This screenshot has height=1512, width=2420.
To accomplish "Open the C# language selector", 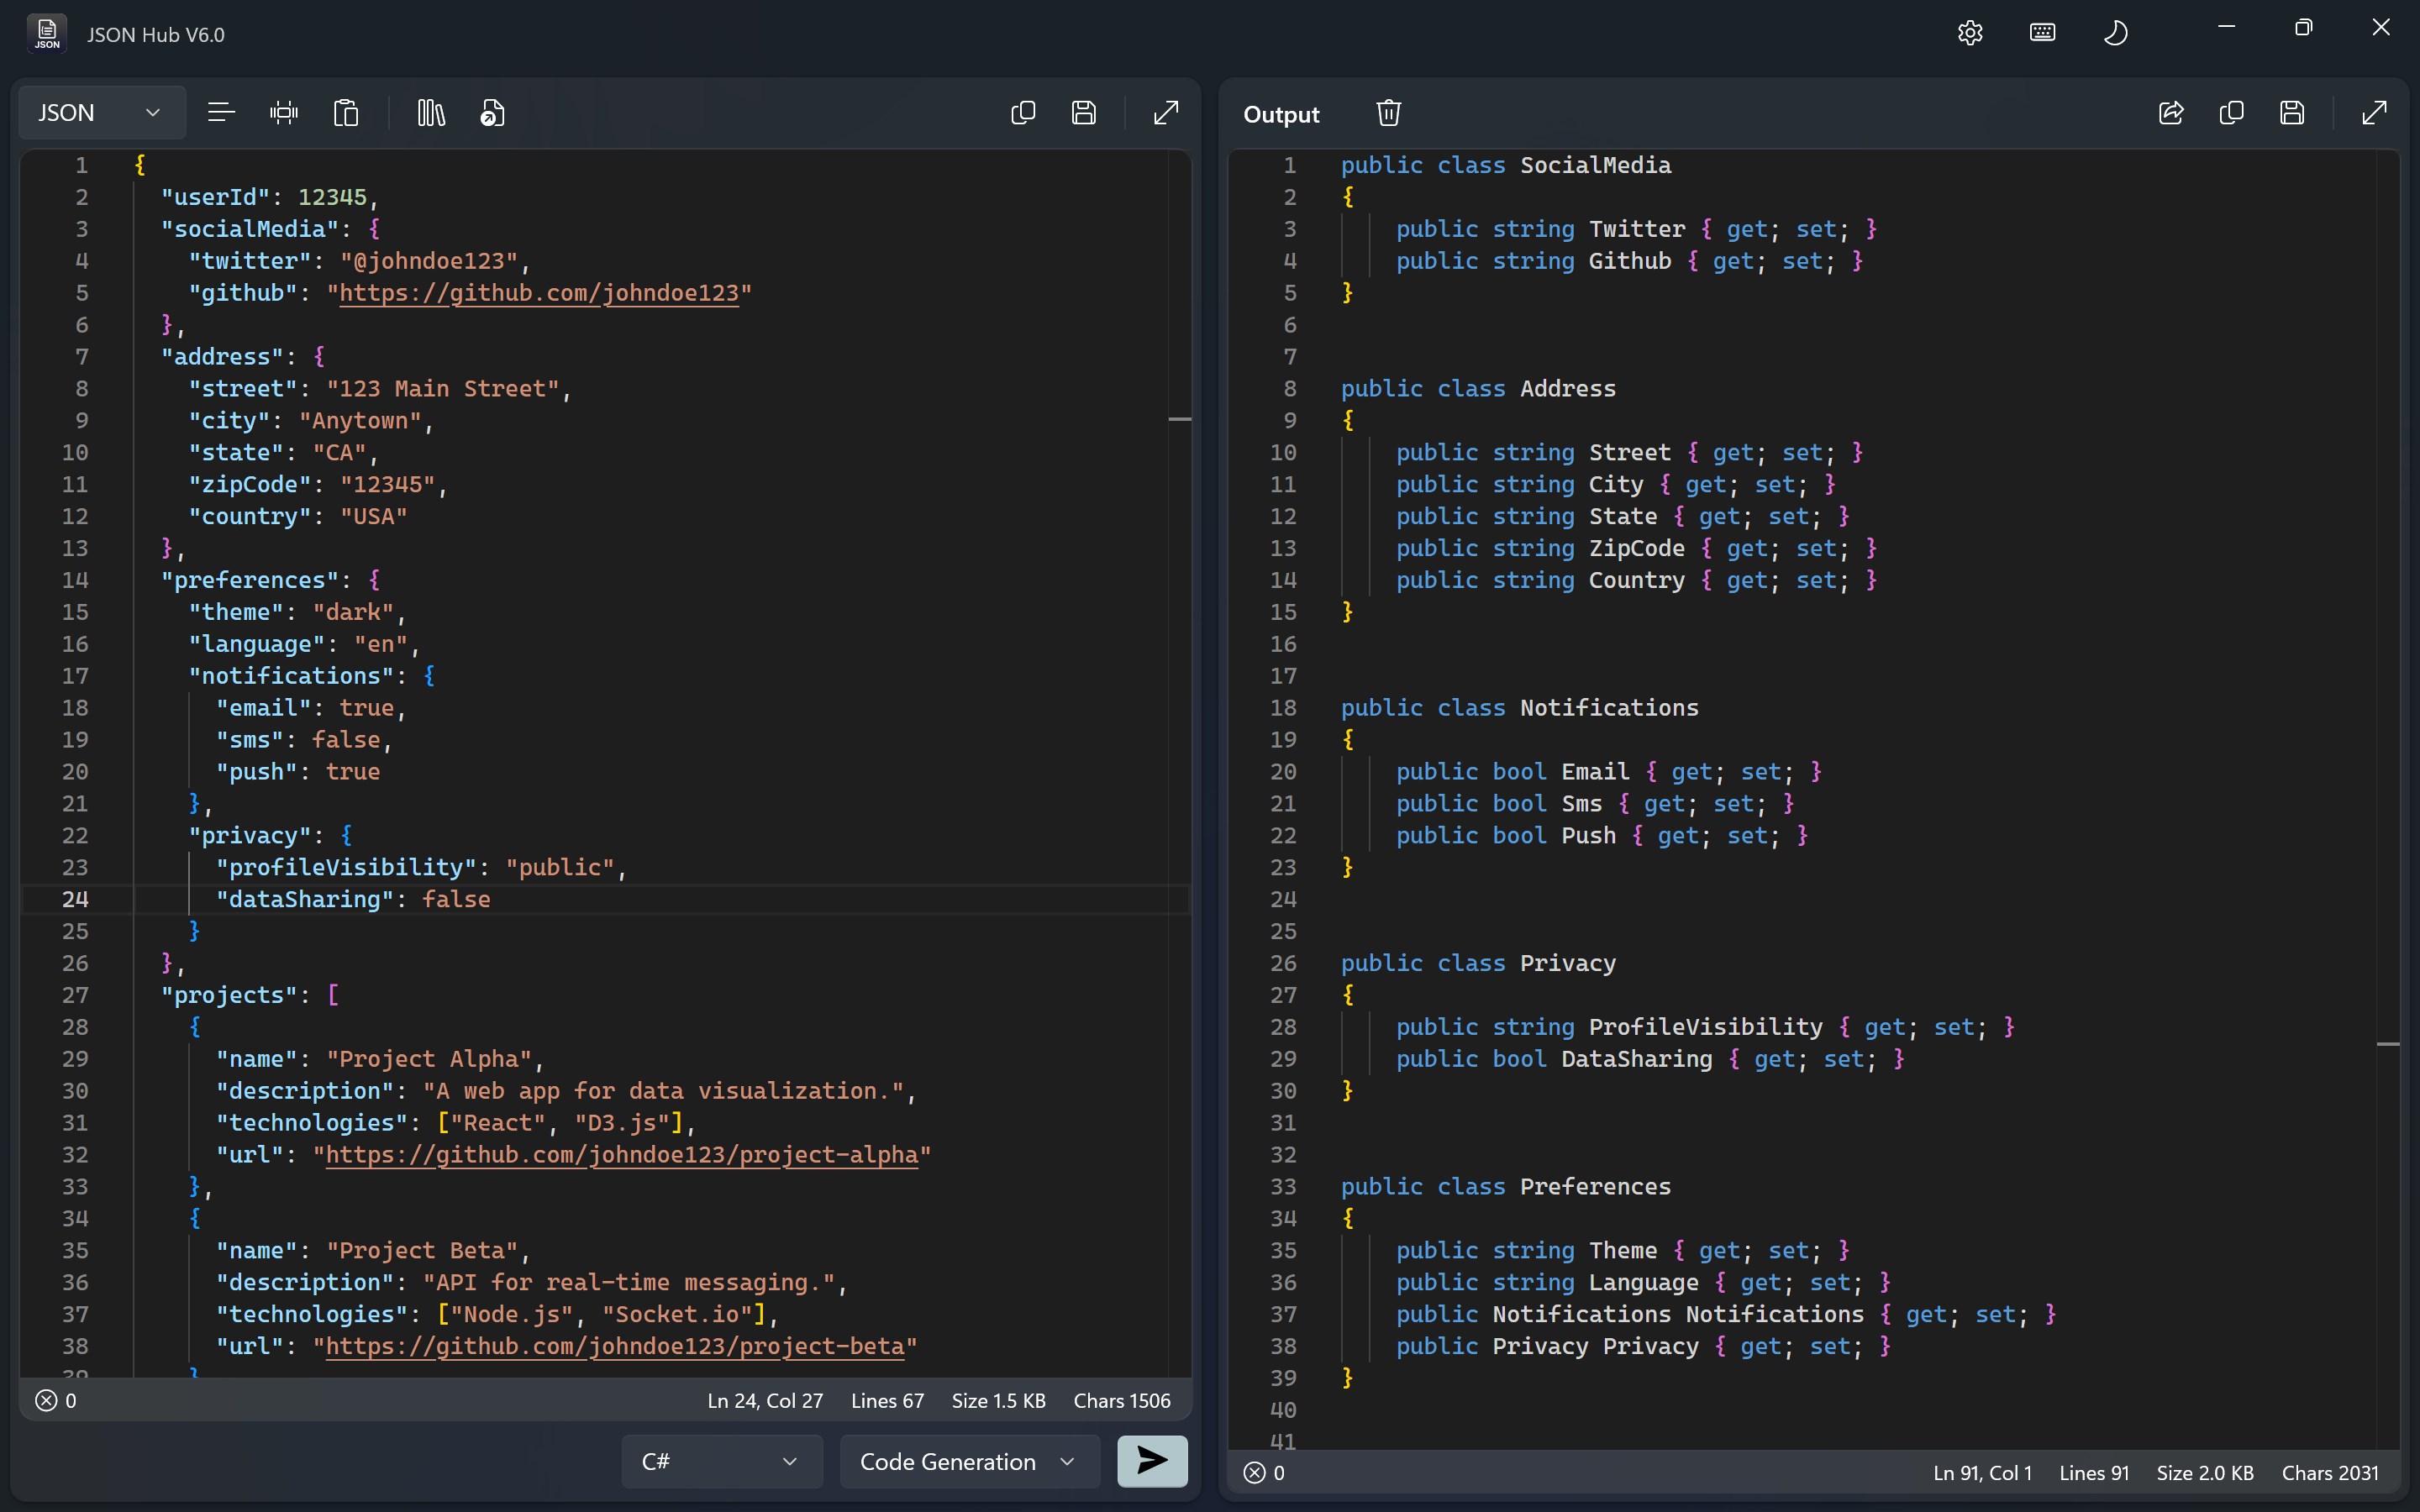I will click(x=721, y=1461).
